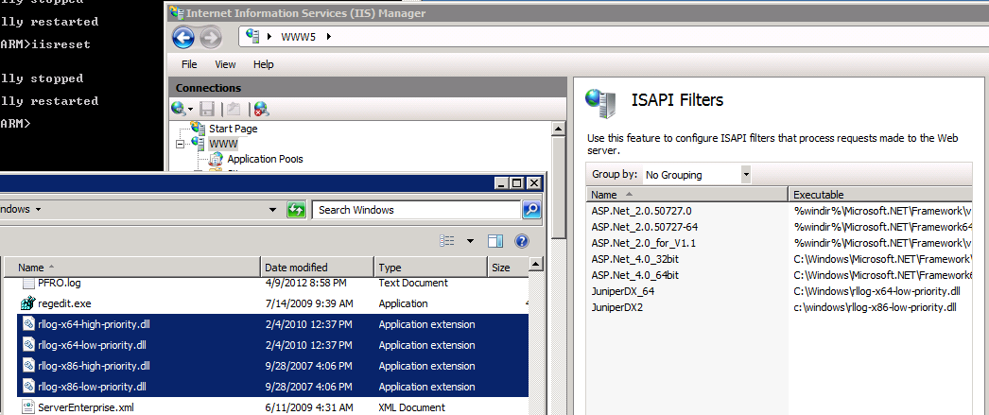Click the Change your view icon
This screenshot has height=415, width=989.
pyautogui.click(x=446, y=241)
